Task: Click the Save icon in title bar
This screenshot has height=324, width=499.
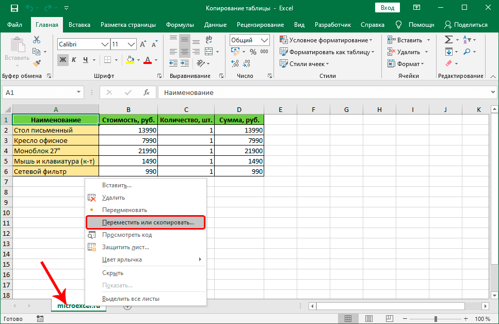Action: coord(14,8)
